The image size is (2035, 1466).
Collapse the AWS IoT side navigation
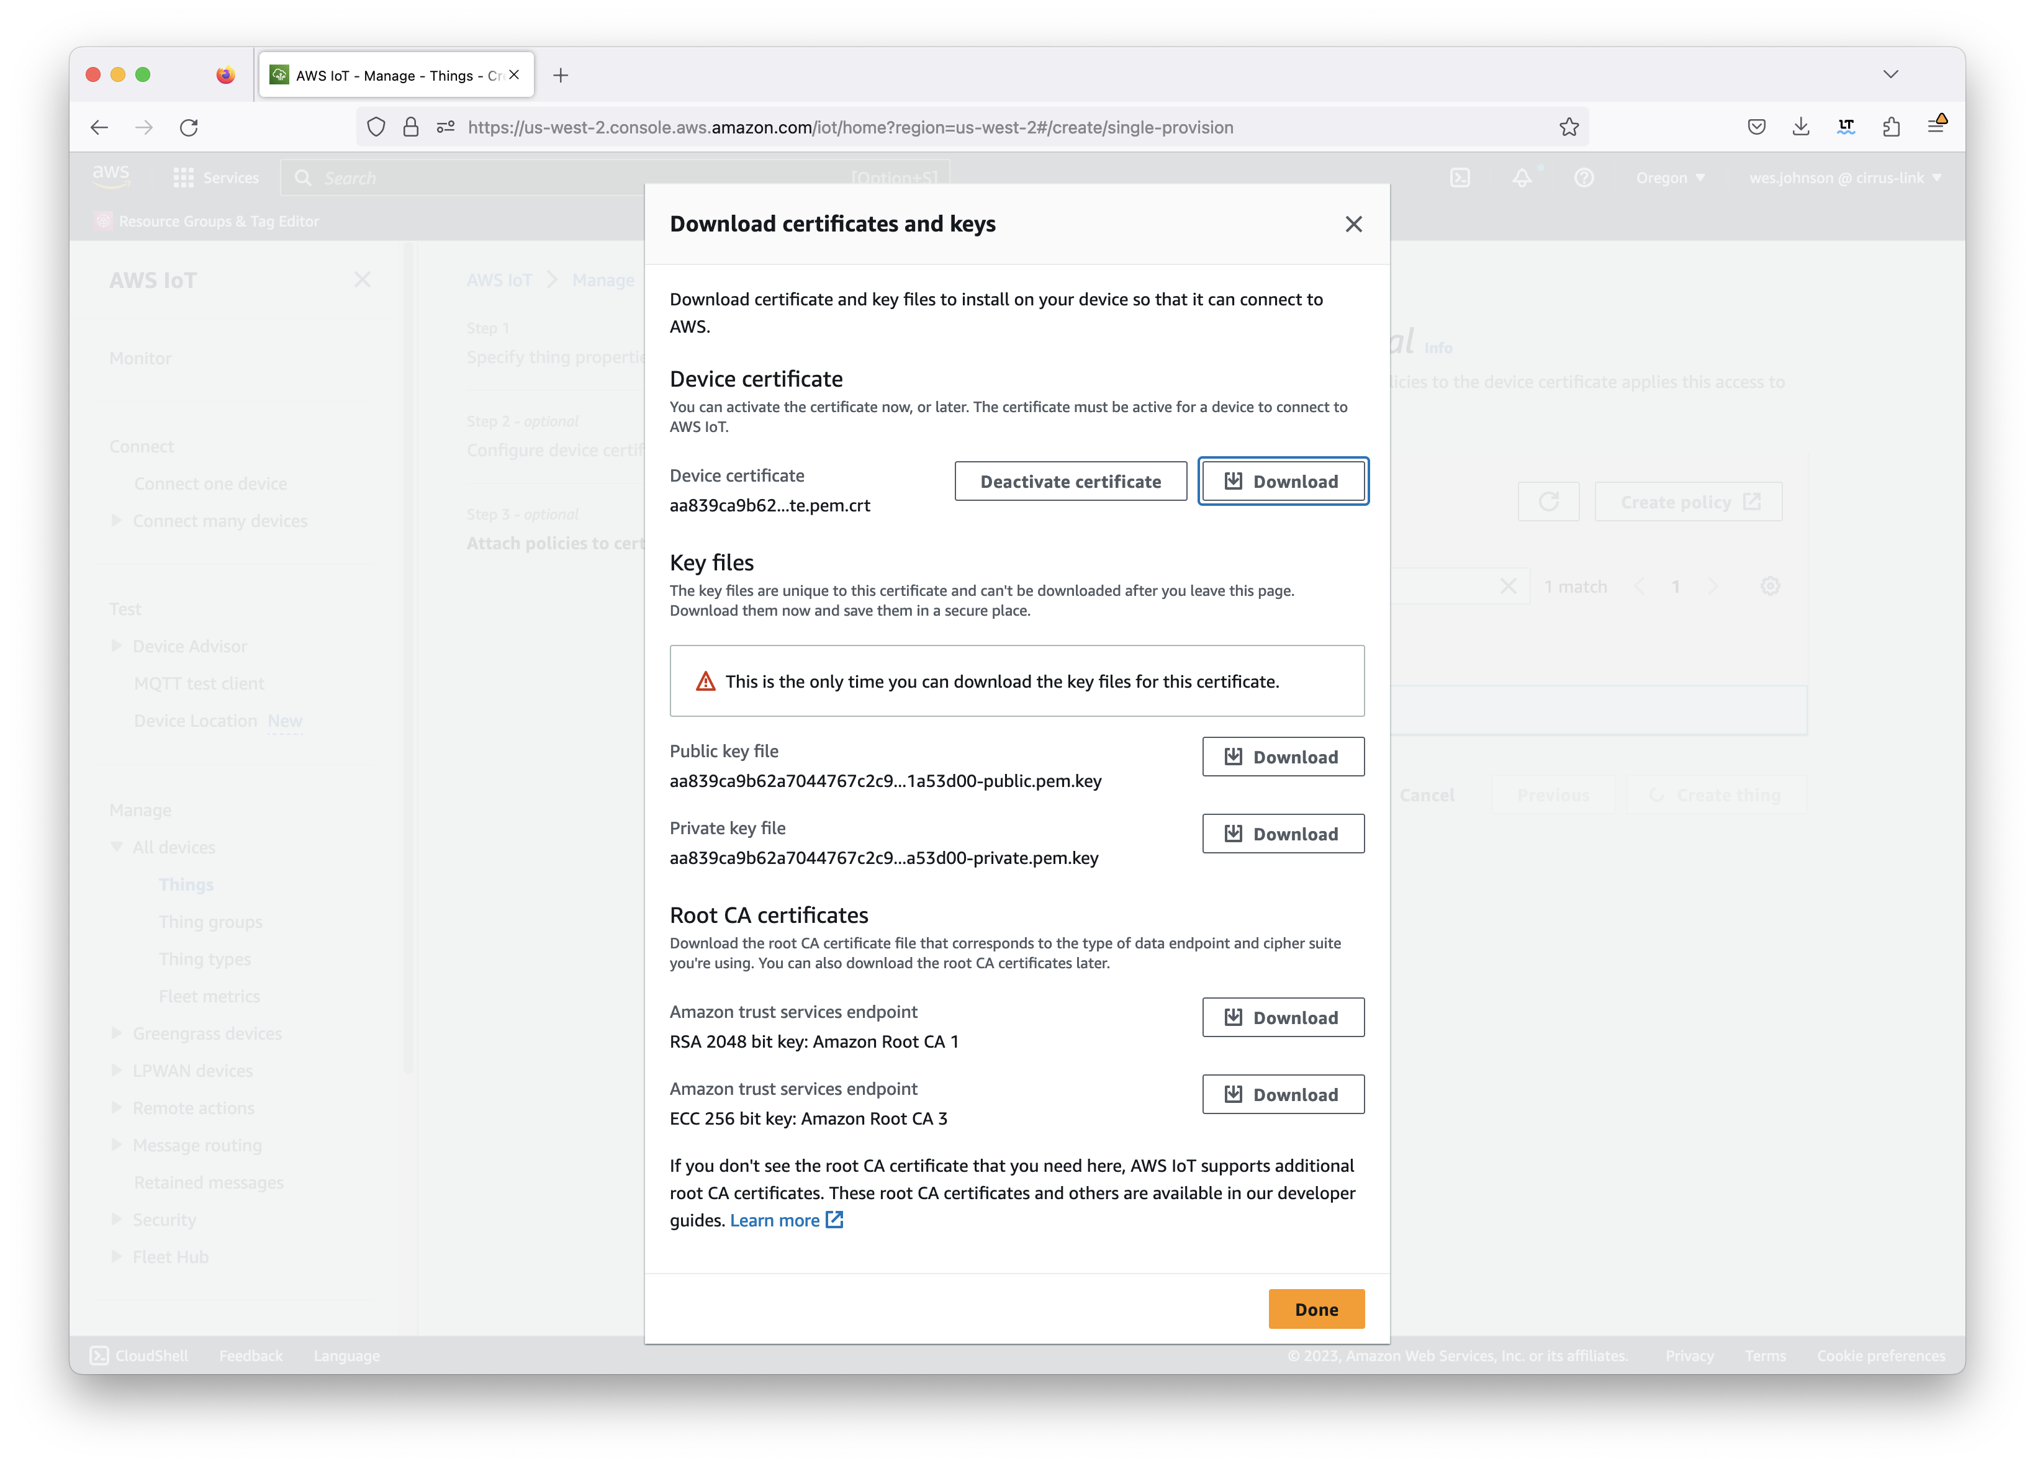tap(363, 280)
